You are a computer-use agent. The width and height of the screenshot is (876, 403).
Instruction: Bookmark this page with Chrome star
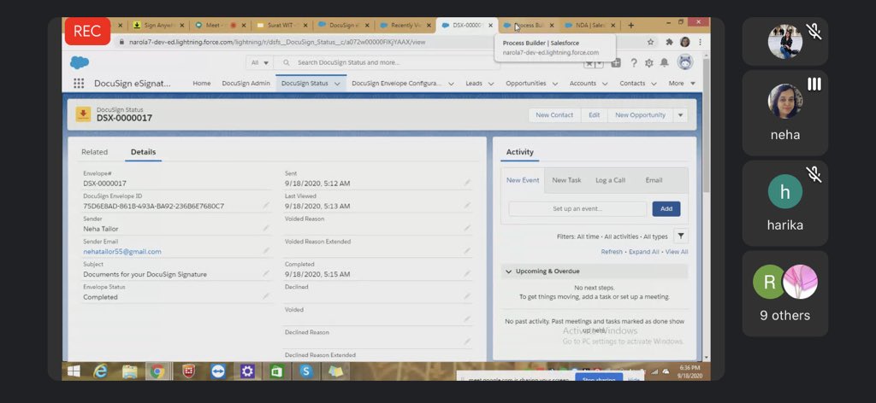tap(650, 42)
